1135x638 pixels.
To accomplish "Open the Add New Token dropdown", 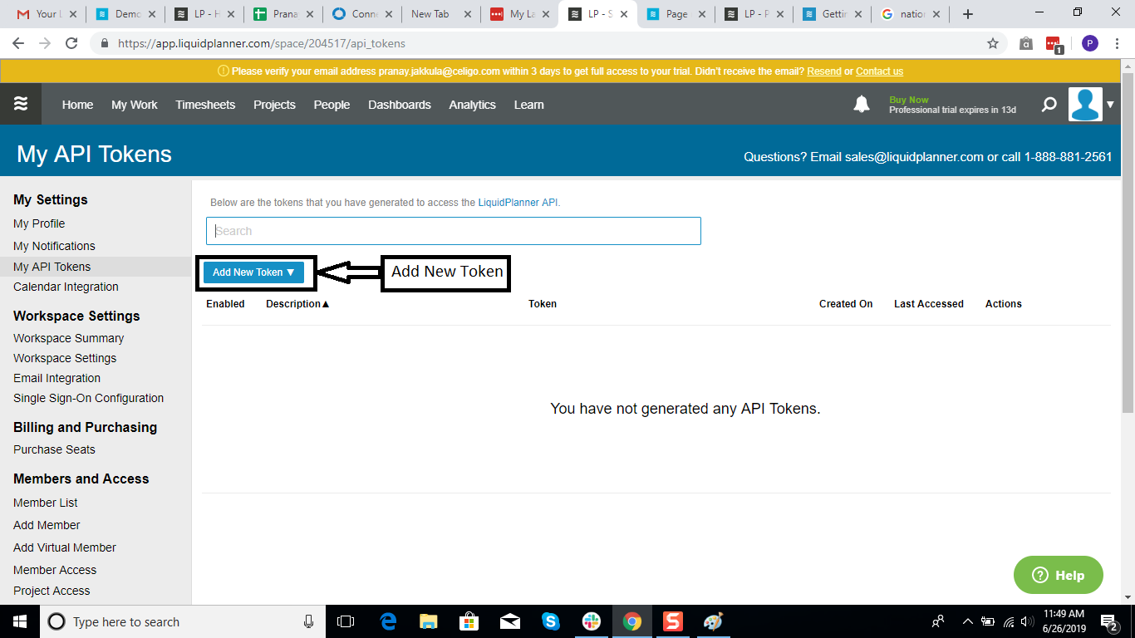I will (253, 272).
